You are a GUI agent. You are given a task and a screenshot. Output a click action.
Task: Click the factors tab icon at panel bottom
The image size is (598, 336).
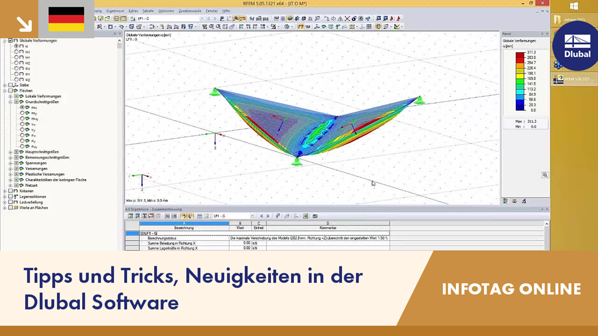click(x=515, y=201)
